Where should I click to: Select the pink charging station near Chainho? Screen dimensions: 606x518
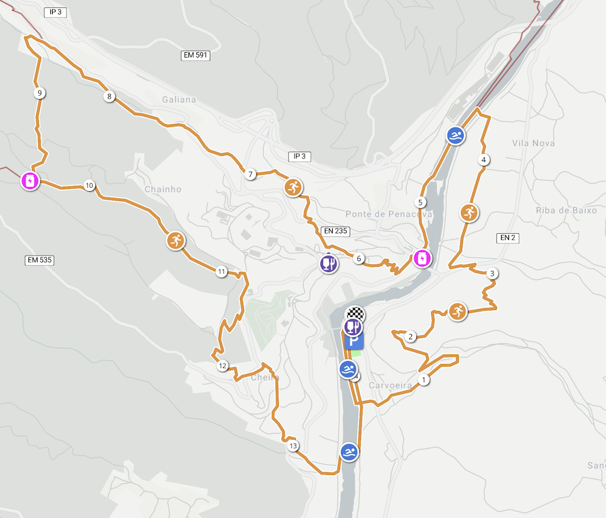(x=30, y=181)
